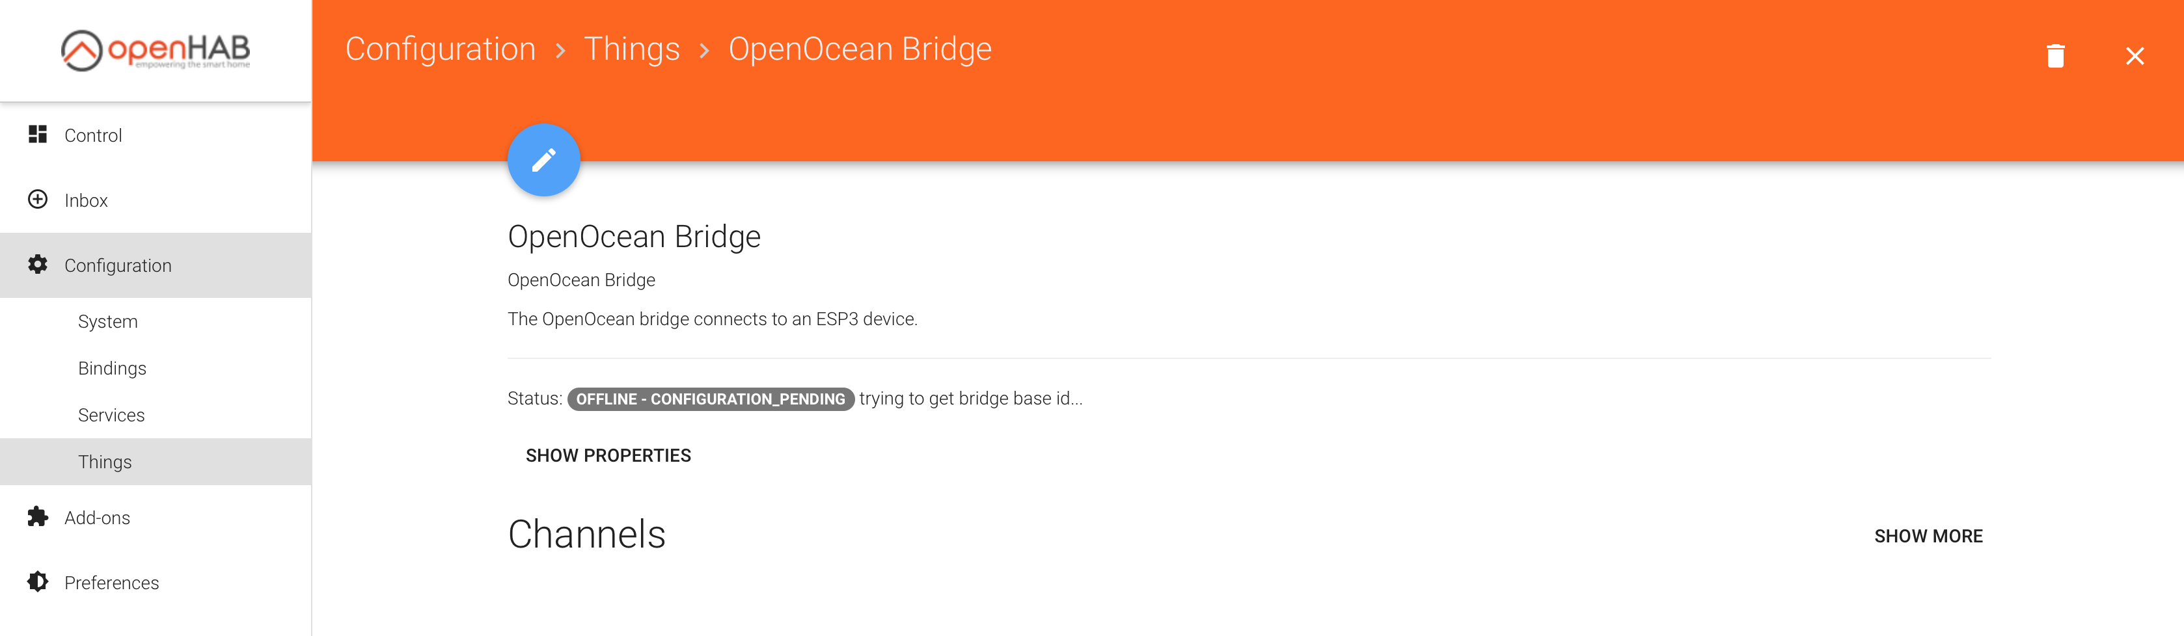Go to Configuration breadcrumb link

(x=440, y=49)
